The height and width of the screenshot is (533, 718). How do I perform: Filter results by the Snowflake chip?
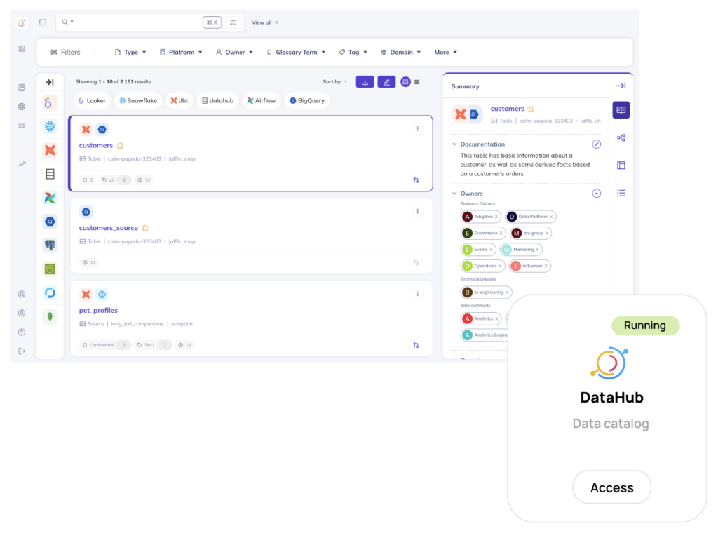pyautogui.click(x=138, y=101)
